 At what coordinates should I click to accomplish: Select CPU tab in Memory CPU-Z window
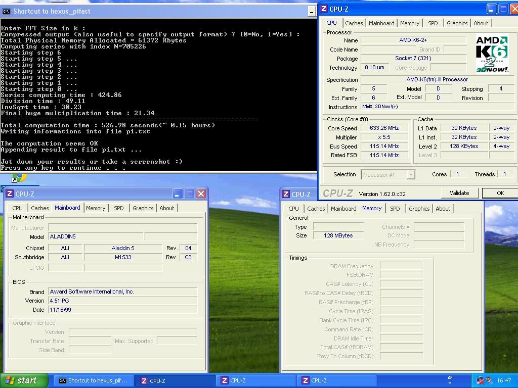[293, 209]
